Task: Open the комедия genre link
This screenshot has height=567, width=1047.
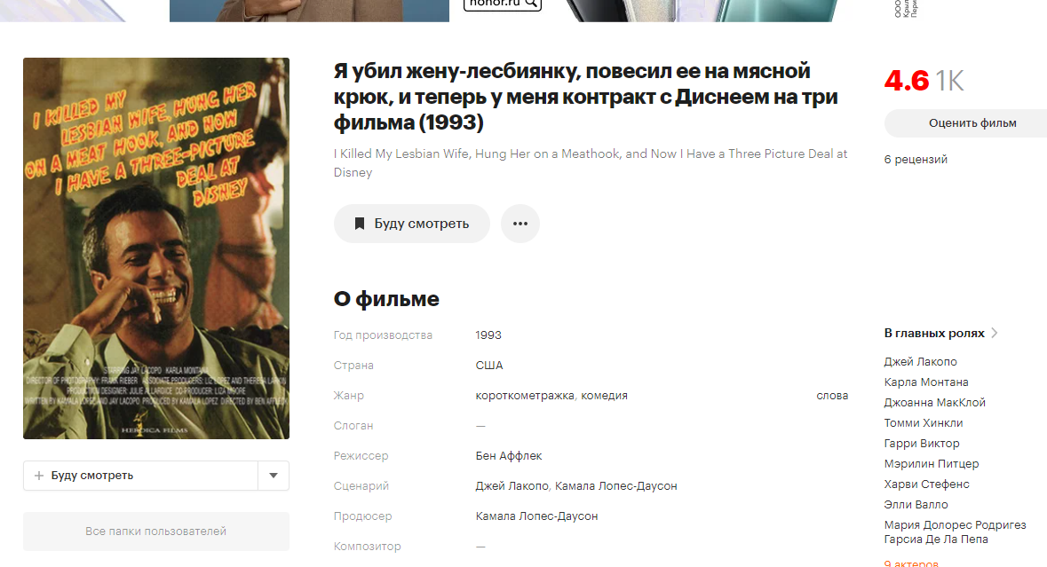Action: tap(604, 396)
